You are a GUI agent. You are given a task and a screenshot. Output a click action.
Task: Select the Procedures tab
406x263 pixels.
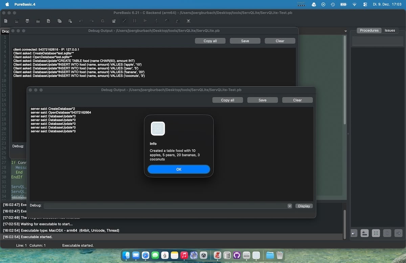pos(369,30)
